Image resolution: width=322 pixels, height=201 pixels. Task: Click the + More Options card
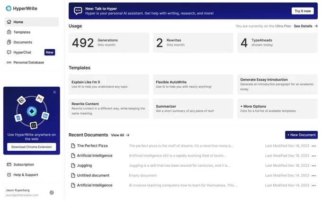point(277,109)
